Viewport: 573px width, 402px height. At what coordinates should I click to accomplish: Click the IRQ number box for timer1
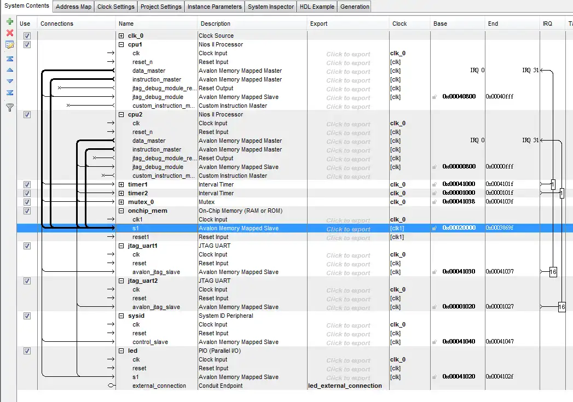click(553, 184)
